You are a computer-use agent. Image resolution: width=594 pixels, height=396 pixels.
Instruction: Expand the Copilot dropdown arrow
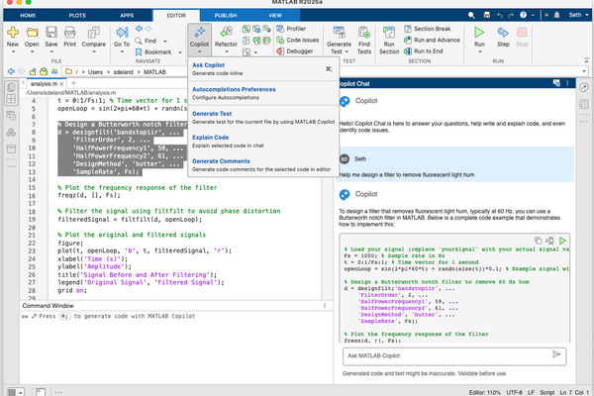pos(202,51)
